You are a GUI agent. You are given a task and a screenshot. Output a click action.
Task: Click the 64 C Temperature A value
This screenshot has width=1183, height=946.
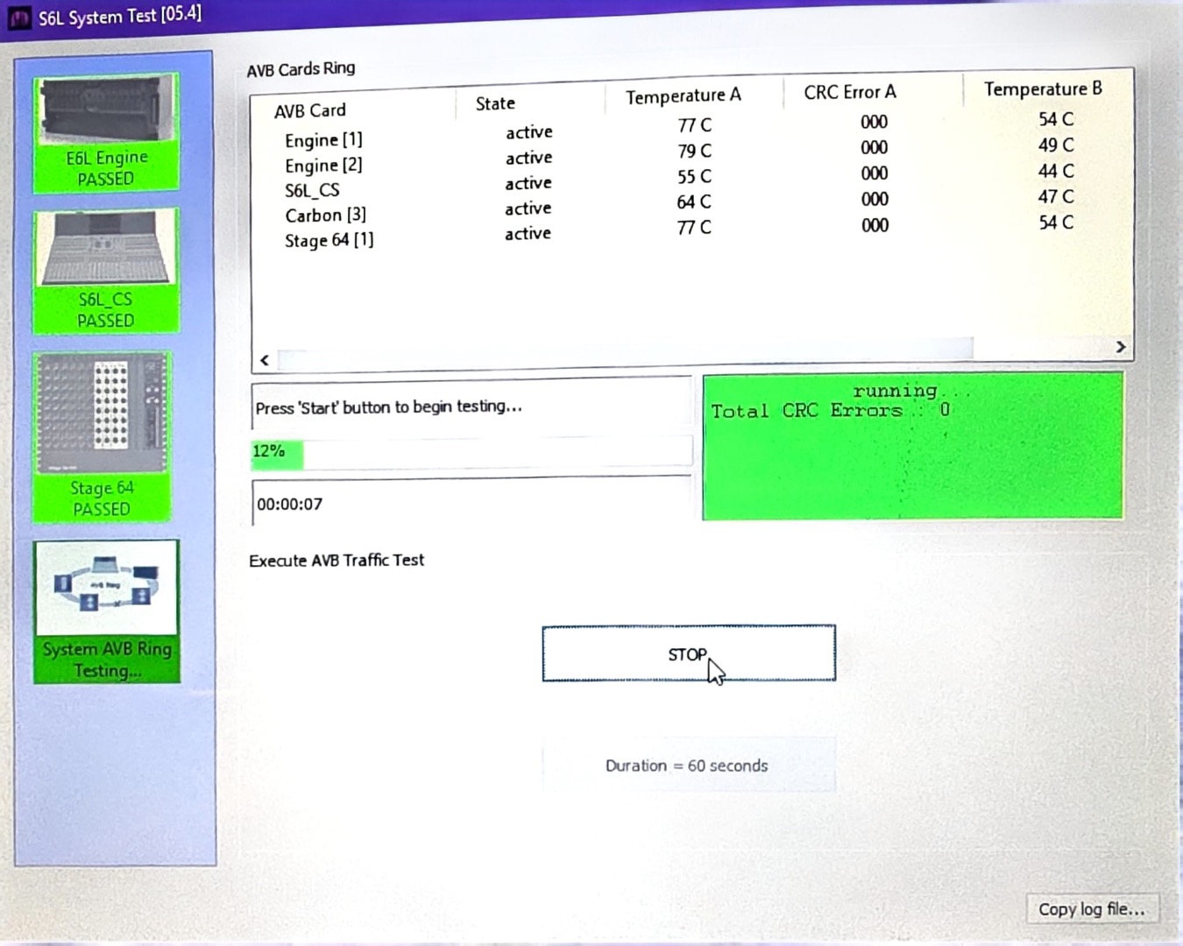tap(694, 201)
